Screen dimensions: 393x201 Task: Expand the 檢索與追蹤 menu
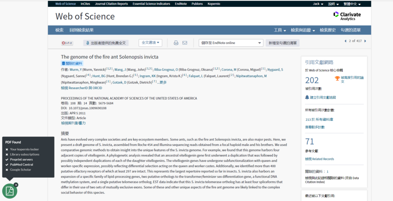pos(303,30)
